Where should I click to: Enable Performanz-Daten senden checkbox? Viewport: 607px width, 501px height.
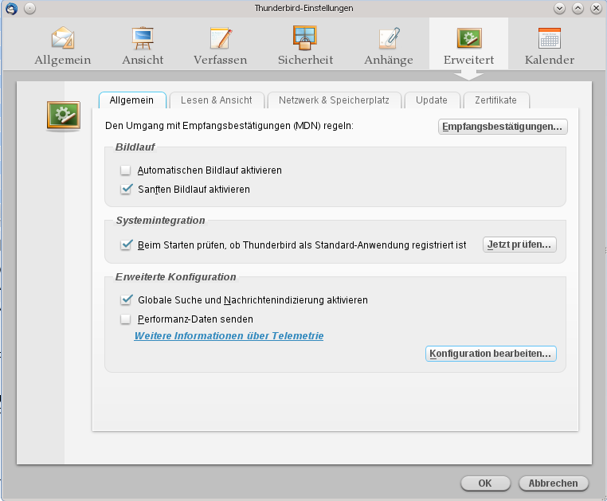click(125, 319)
